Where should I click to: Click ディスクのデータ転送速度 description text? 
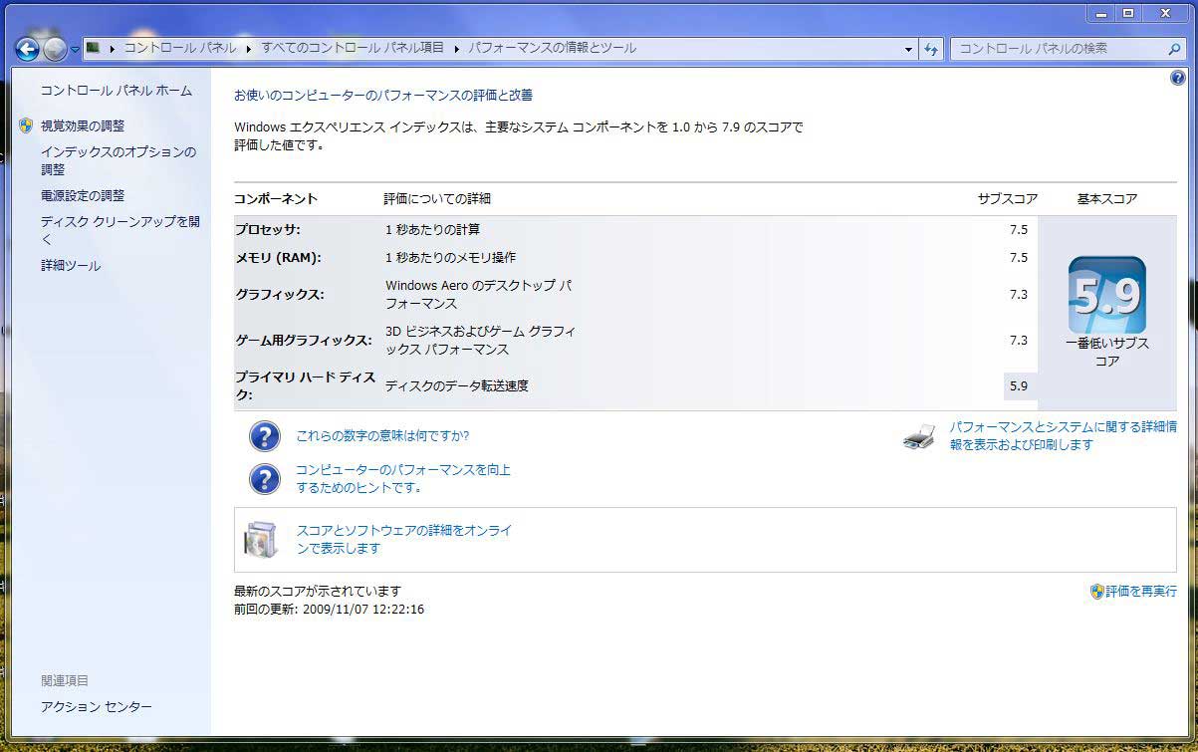[457, 386]
